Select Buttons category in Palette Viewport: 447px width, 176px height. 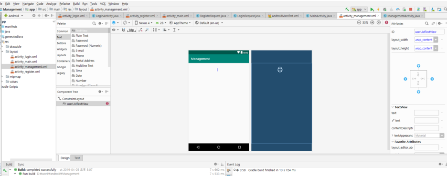pos(61,43)
